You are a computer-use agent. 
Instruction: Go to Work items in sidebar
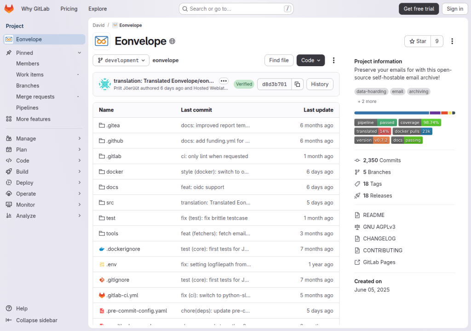coord(30,74)
